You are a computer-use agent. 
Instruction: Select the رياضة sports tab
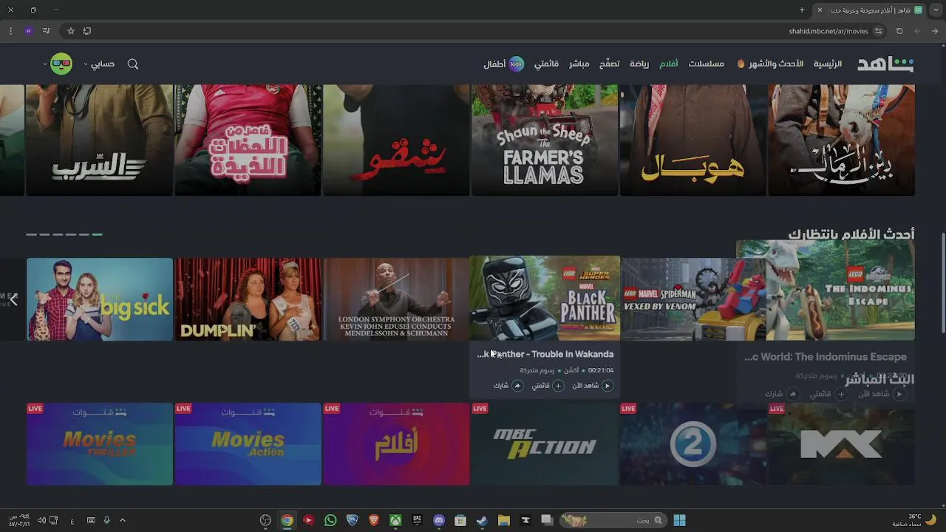coord(639,64)
